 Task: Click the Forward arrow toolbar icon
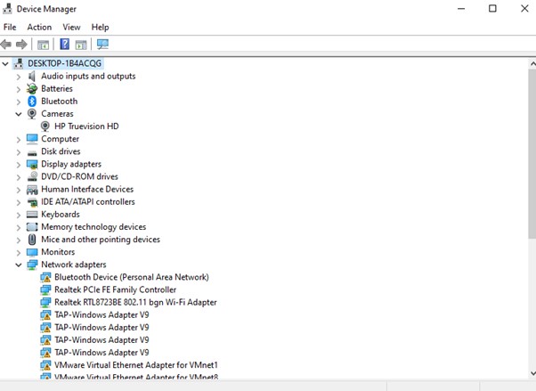click(21, 45)
